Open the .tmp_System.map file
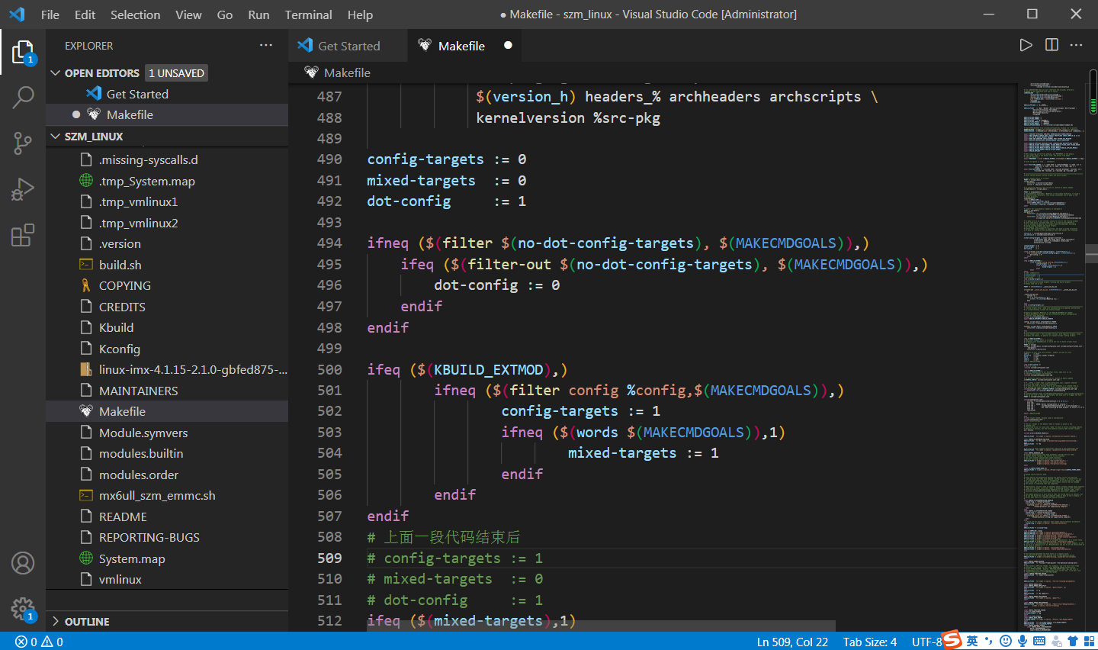The height and width of the screenshot is (650, 1098). (x=167, y=181)
